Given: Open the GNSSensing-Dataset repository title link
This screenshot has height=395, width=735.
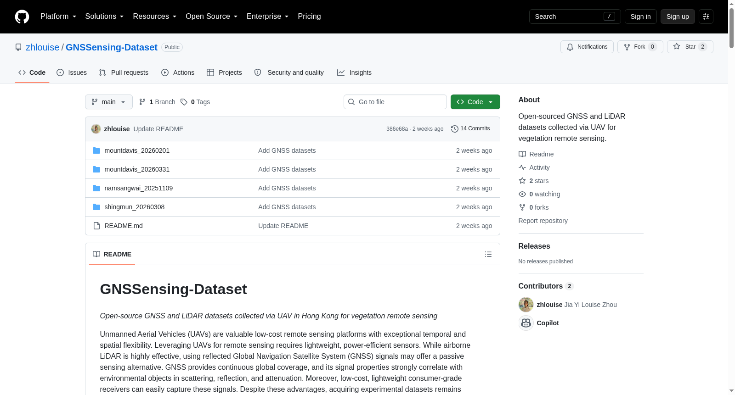Looking at the screenshot, I should (x=112, y=47).
